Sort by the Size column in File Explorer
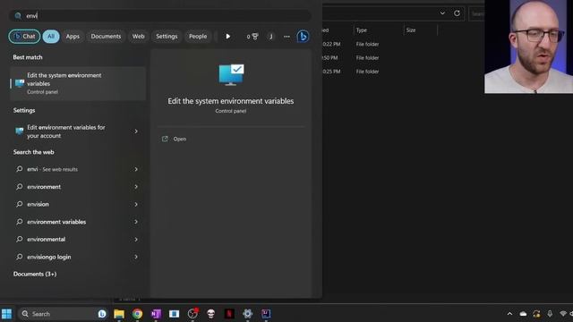 (411, 30)
